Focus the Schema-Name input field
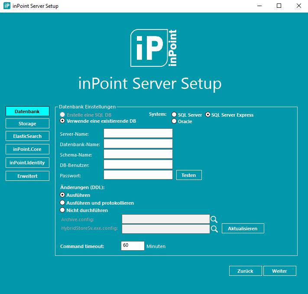 point(138,154)
